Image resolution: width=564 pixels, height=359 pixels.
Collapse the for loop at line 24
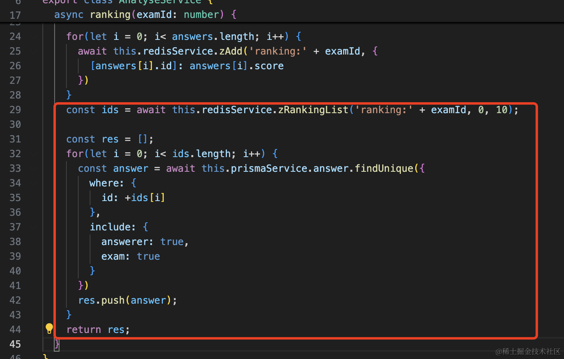click(x=33, y=37)
